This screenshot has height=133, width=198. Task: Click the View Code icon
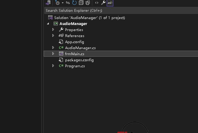96,3
